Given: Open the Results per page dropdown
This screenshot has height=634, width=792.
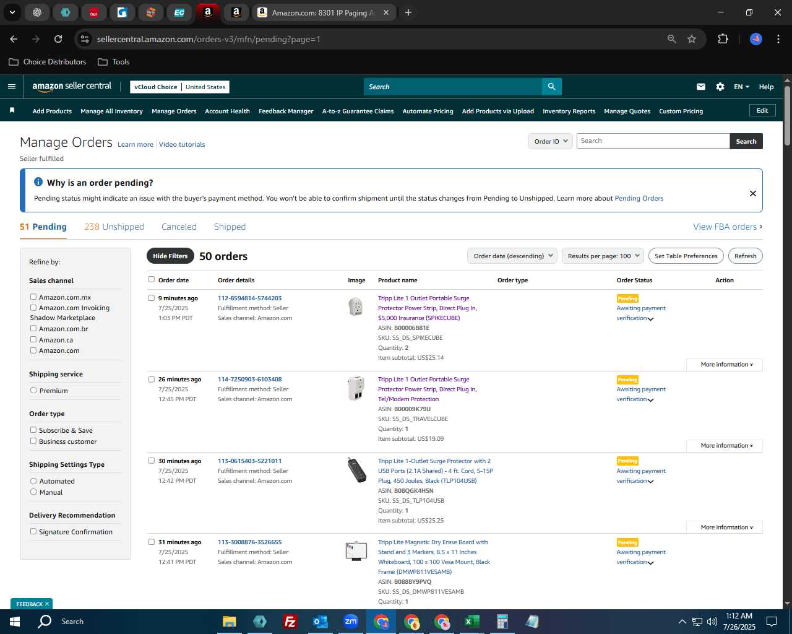Looking at the screenshot, I should (603, 256).
